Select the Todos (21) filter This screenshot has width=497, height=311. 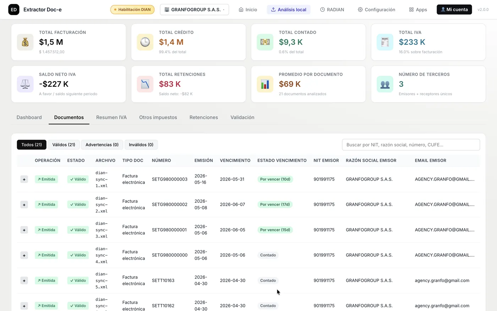pos(32,145)
